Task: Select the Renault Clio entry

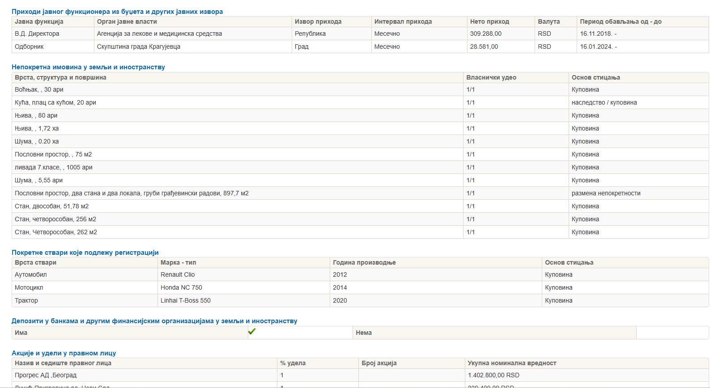Action: (178, 274)
